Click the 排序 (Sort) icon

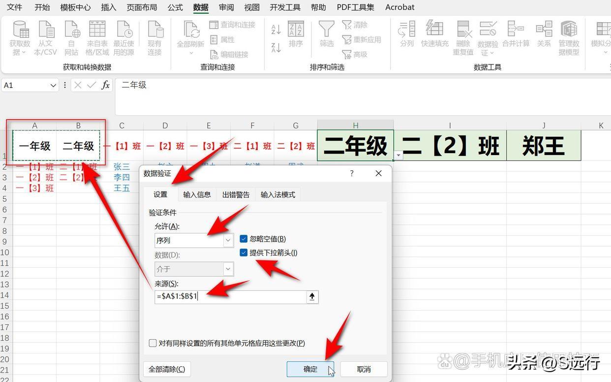click(296, 30)
